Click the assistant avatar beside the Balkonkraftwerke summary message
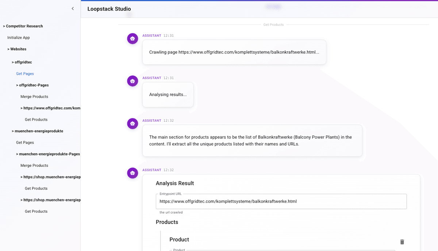438x251 pixels. [132, 124]
